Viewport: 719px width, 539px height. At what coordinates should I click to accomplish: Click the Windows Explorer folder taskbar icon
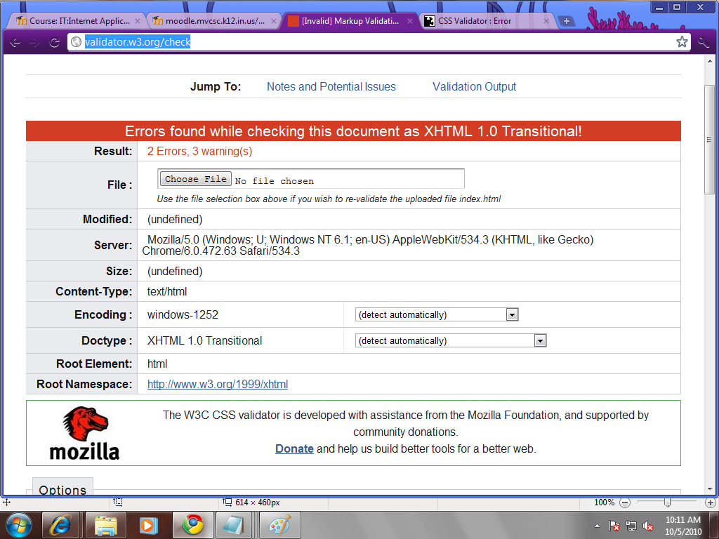[105, 524]
